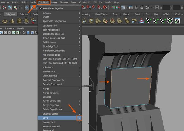Toggle the snap to grids magnet icon
184x131 pixels.
coord(83,8)
